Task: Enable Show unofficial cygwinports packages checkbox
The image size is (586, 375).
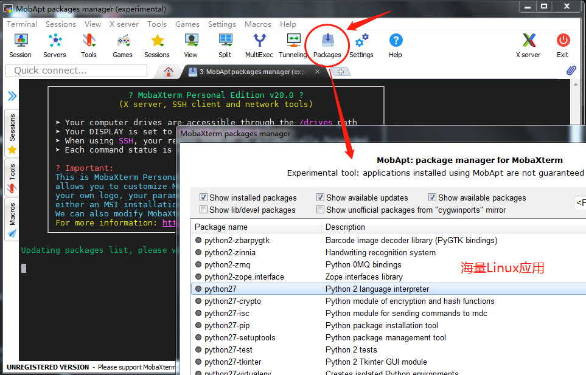Action: click(320, 210)
